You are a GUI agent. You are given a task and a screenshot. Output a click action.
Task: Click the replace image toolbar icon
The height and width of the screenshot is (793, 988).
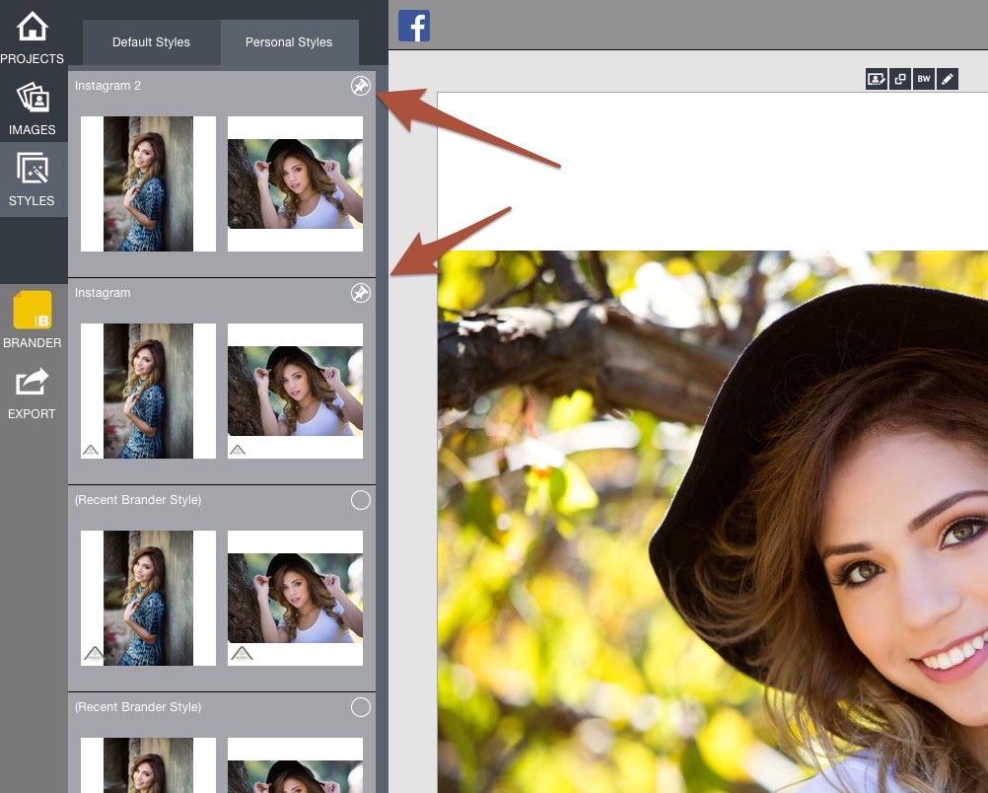(x=877, y=79)
